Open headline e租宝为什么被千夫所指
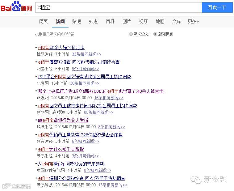The image size is (234, 191). click(61, 149)
